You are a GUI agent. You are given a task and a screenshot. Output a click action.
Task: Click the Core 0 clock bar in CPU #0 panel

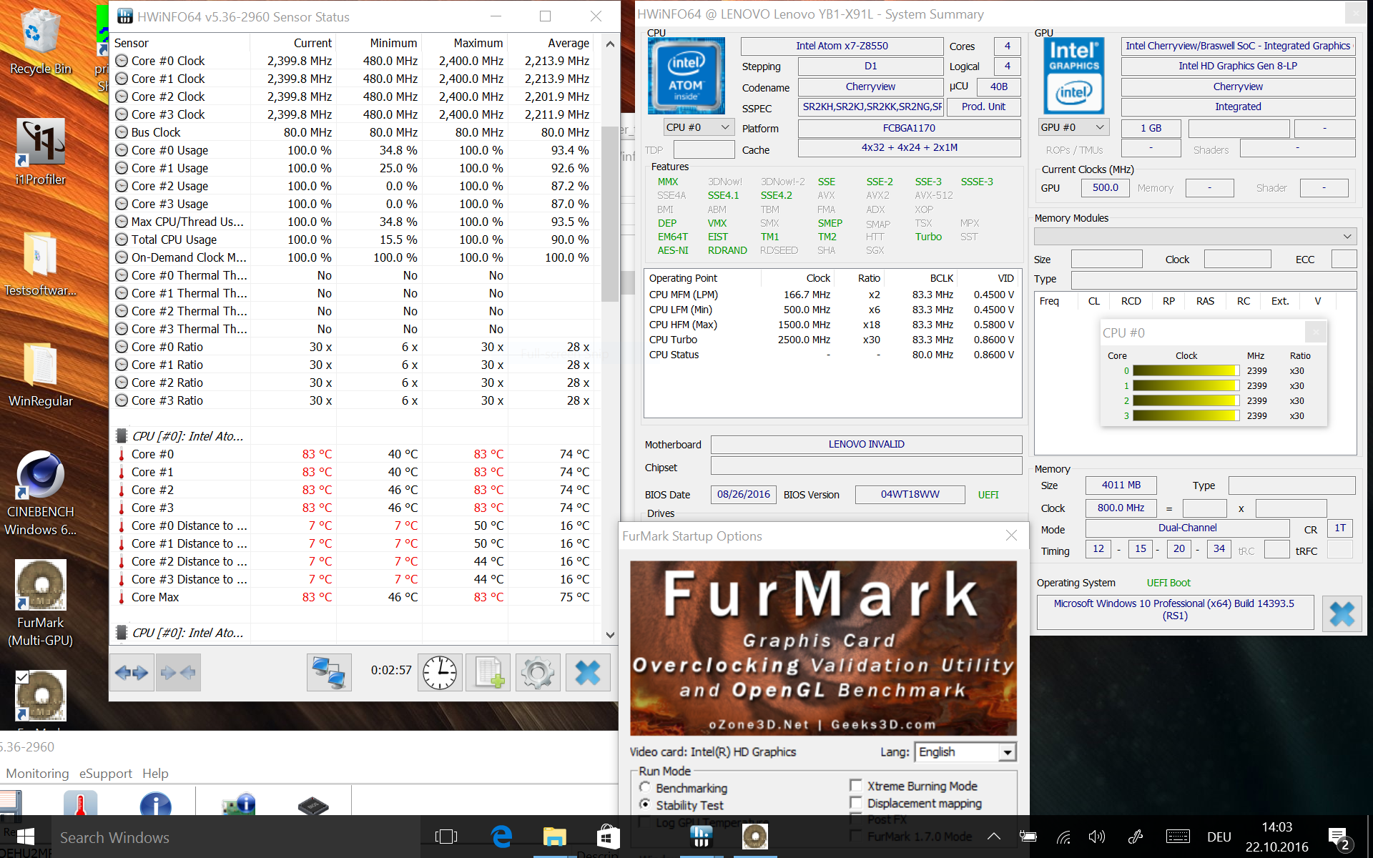pos(1186,370)
